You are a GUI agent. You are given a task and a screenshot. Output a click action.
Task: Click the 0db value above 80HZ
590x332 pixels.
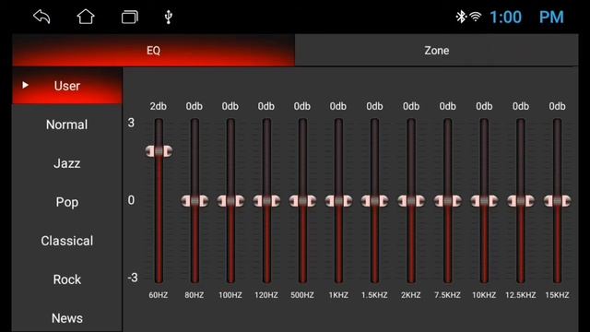coord(195,107)
